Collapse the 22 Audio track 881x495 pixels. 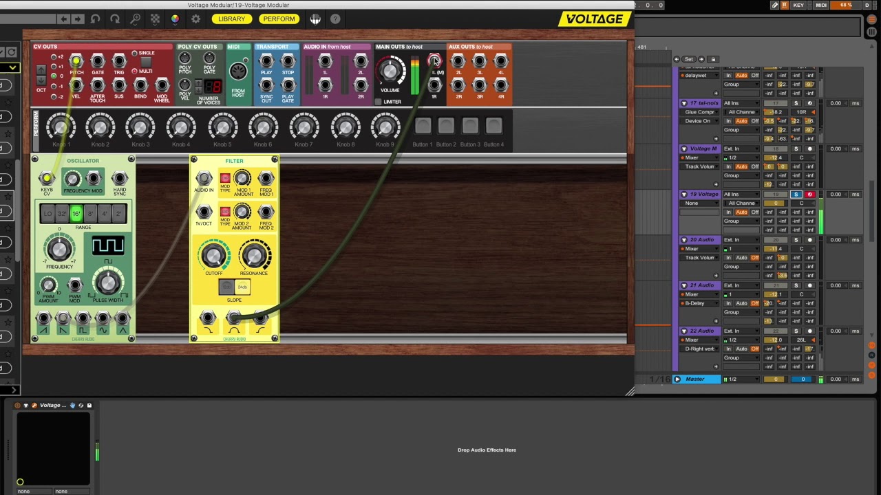684,331
